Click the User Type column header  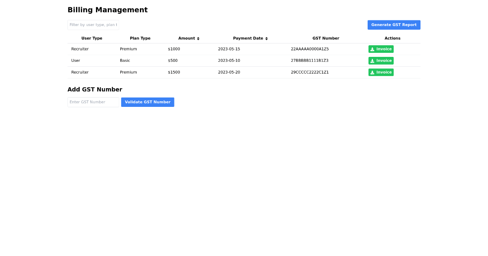[x=92, y=38]
